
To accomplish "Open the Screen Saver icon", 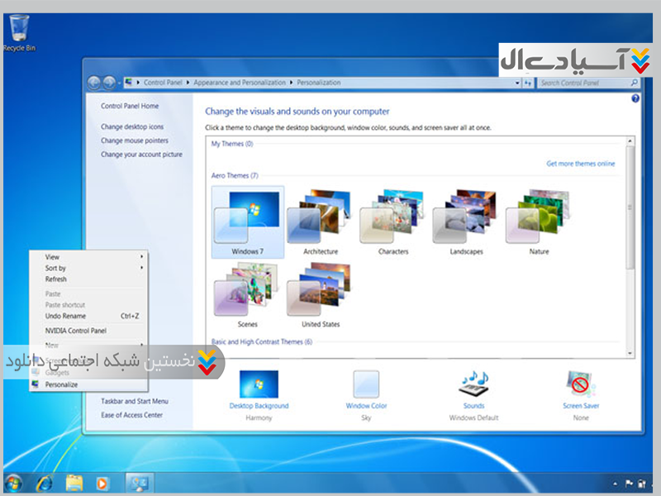I will pyautogui.click(x=581, y=385).
